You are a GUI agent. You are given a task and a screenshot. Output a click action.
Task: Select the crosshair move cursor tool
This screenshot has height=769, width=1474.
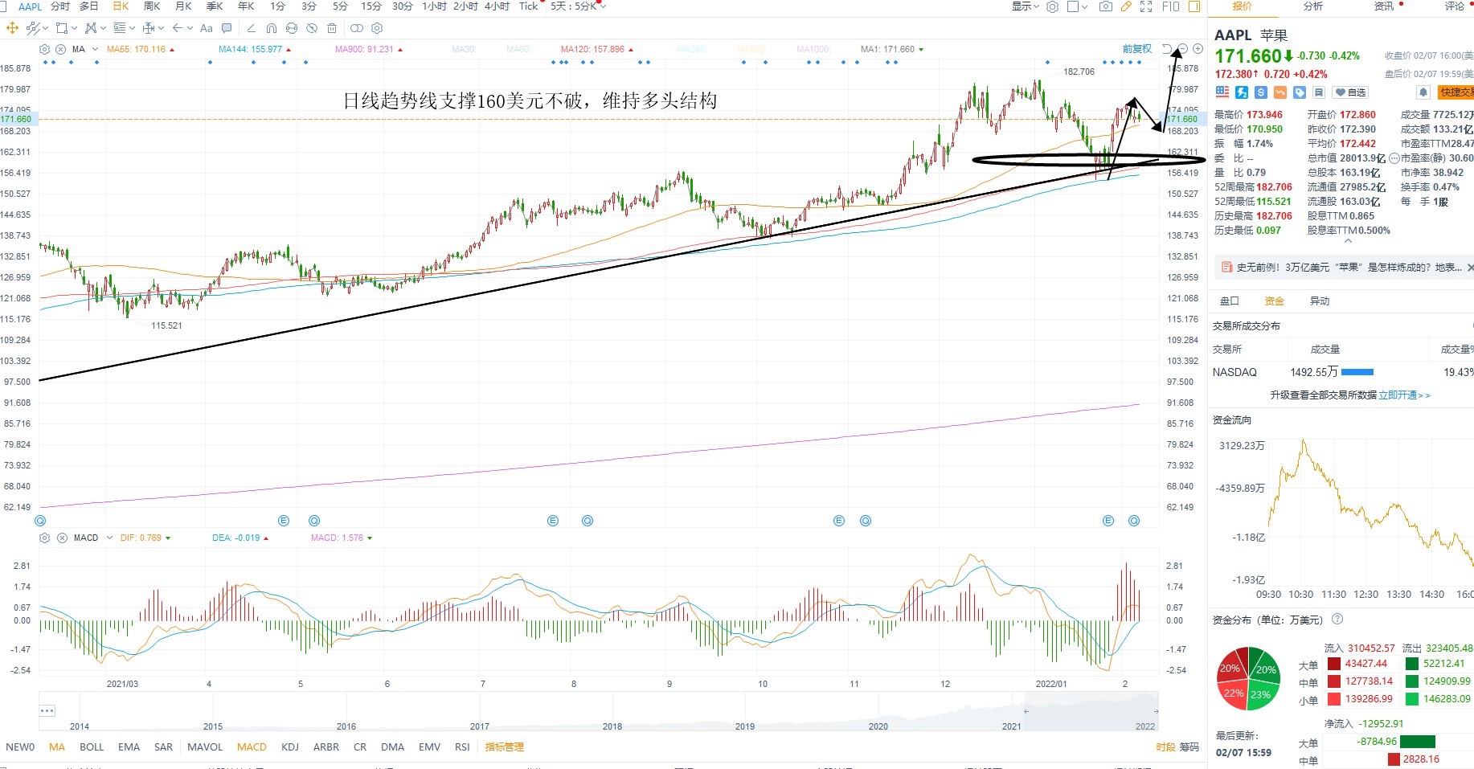tap(12, 28)
